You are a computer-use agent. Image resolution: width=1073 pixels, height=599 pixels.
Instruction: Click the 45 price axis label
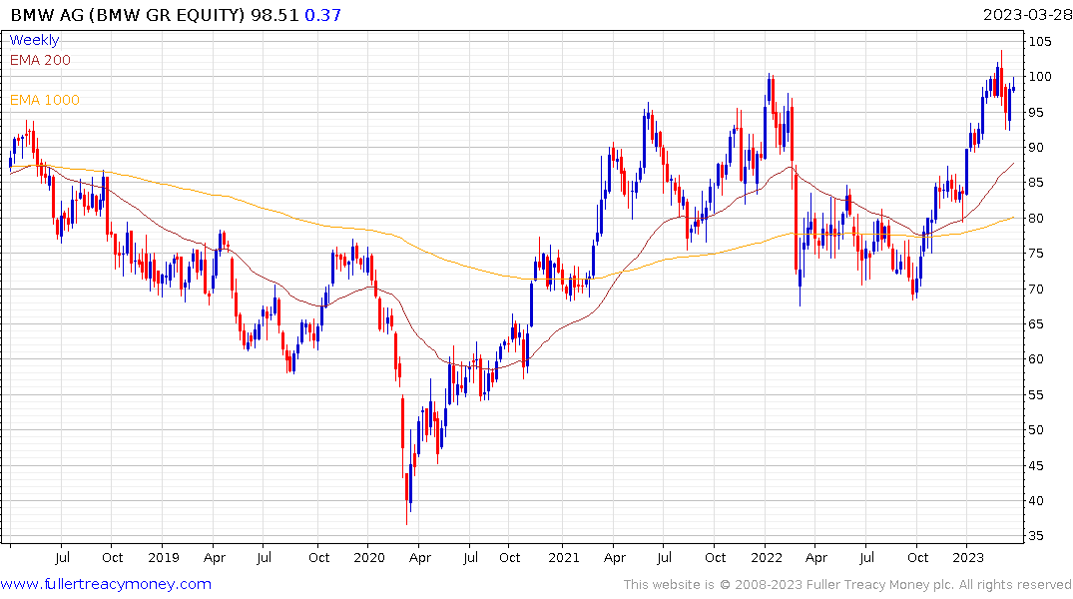1036,465
